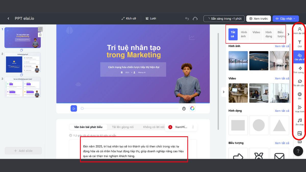Select the Hình ảnh filter tab
This screenshot has height=172, width=306.
pos(244,34)
